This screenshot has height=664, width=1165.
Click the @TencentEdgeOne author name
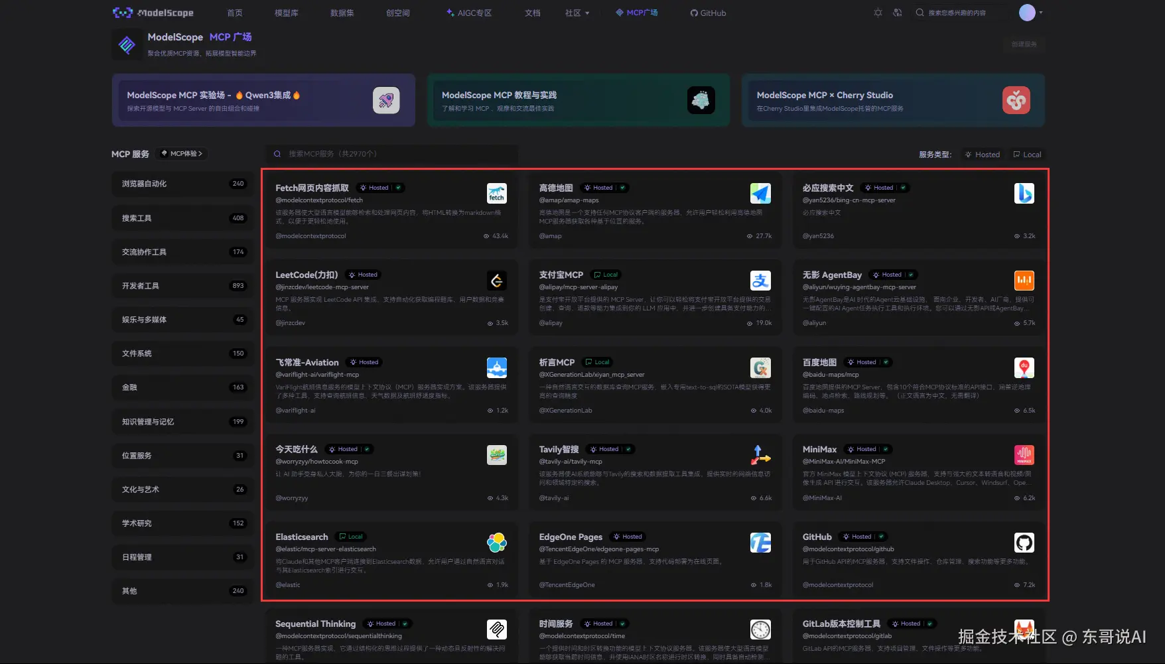(567, 585)
